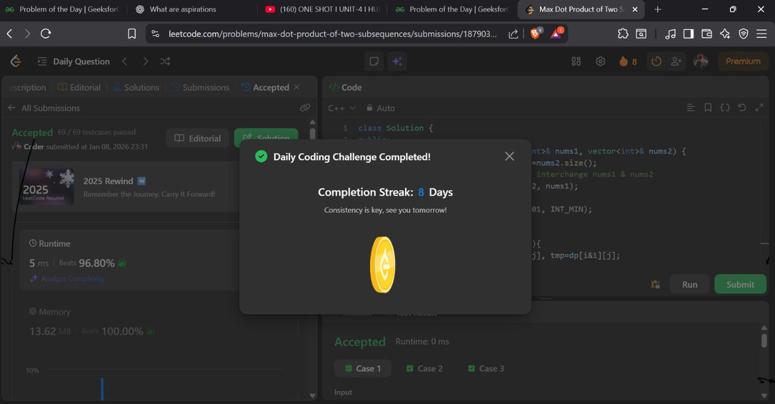Go to next question arrow
This screenshot has height=404, width=775.
tap(145, 61)
